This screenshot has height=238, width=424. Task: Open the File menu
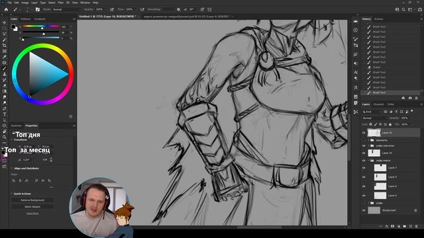9,3
